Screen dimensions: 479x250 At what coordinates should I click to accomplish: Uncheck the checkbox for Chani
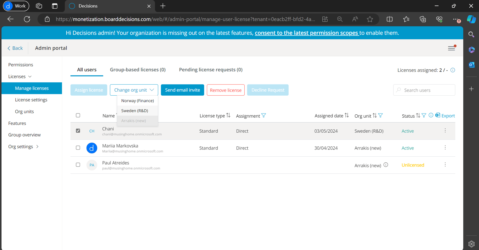pos(78,131)
